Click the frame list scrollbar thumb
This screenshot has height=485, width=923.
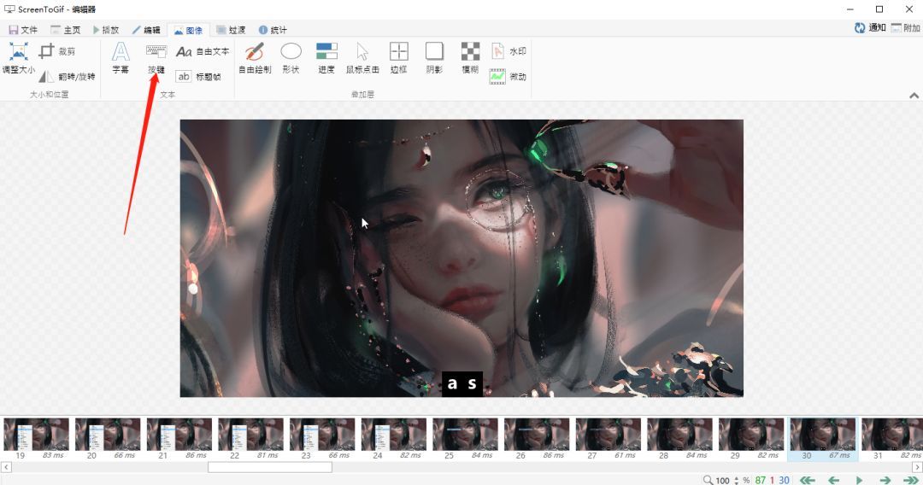pyautogui.click(x=269, y=467)
